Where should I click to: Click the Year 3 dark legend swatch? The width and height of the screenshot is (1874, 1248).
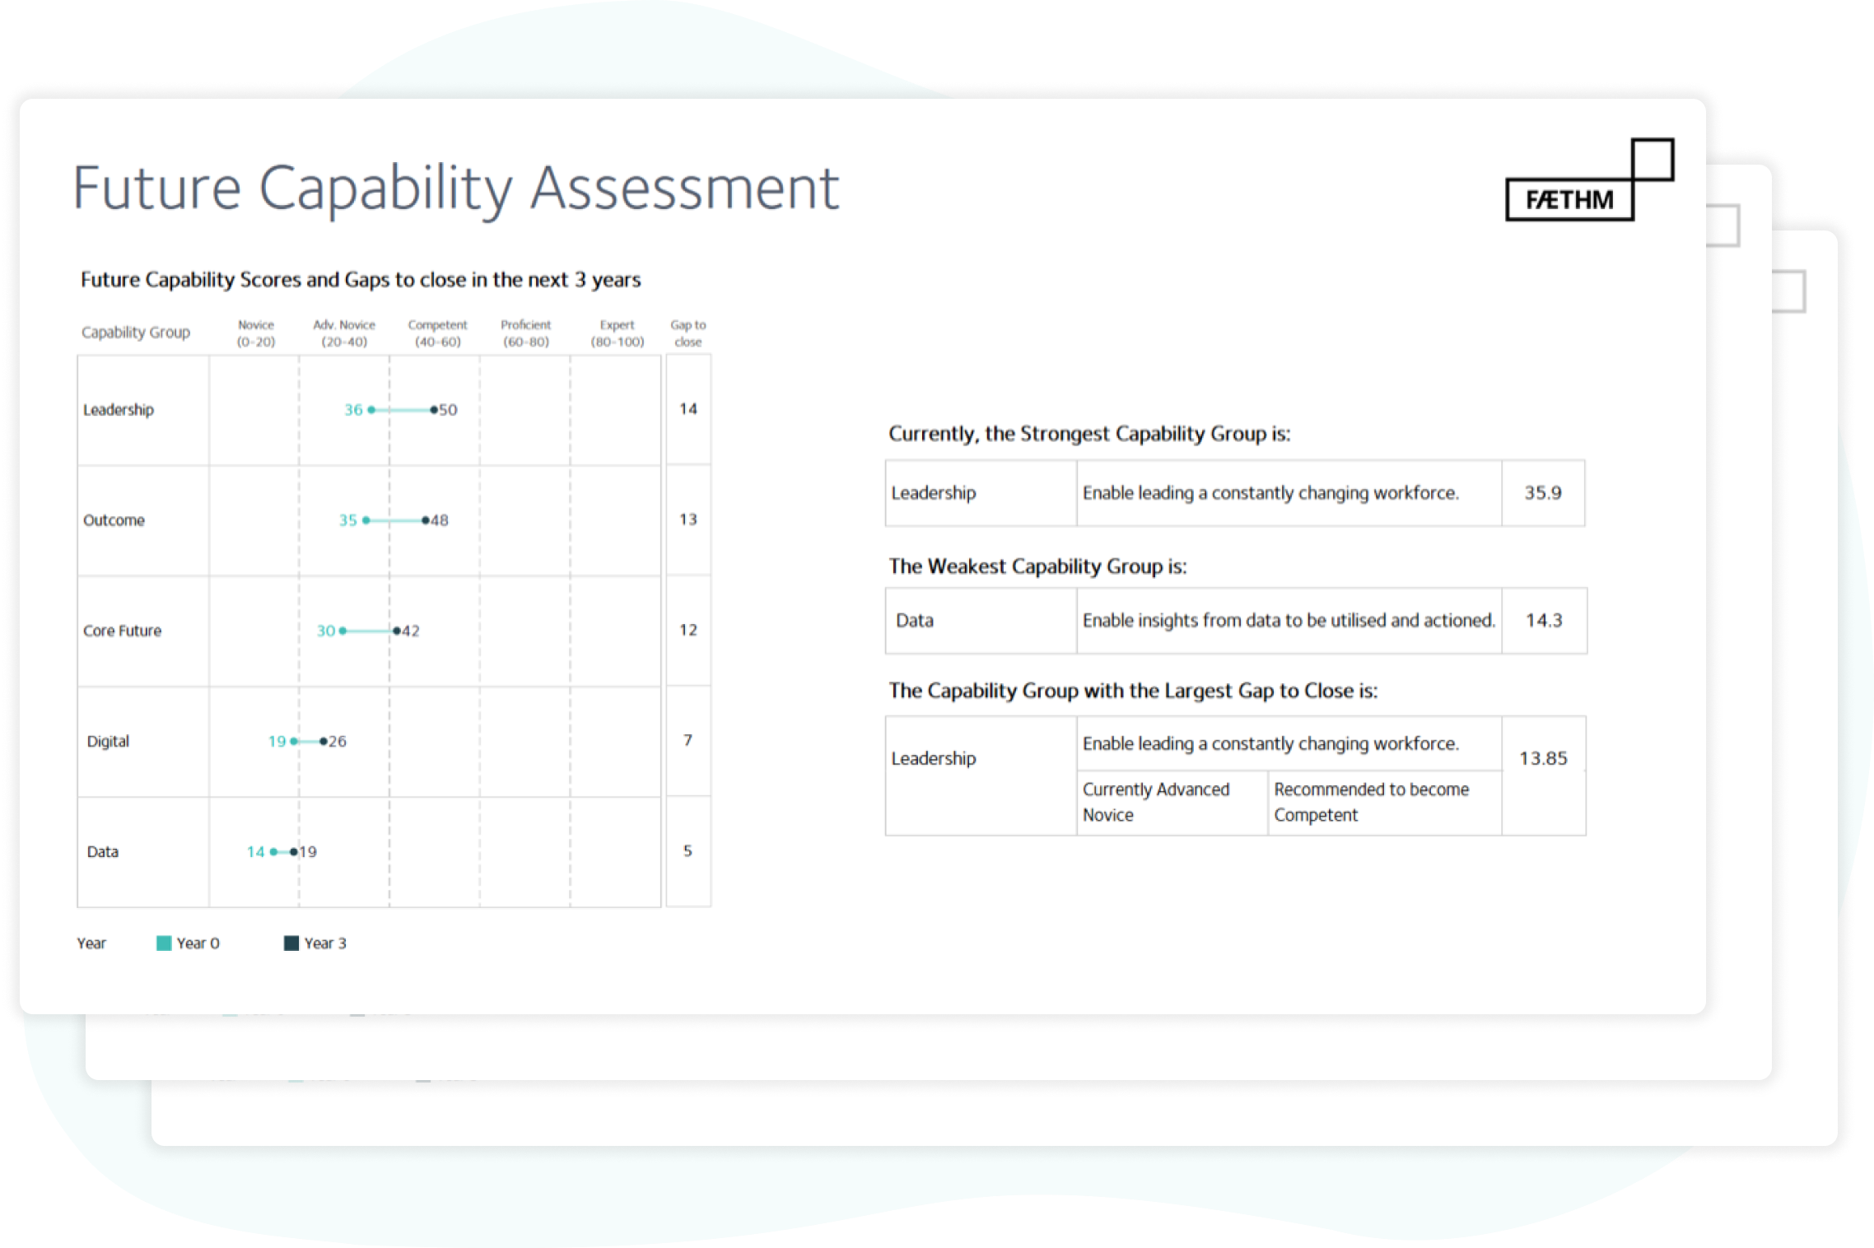(x=291, y=943)
